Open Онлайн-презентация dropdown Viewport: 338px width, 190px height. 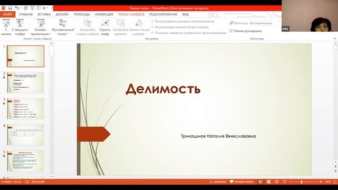41,27
